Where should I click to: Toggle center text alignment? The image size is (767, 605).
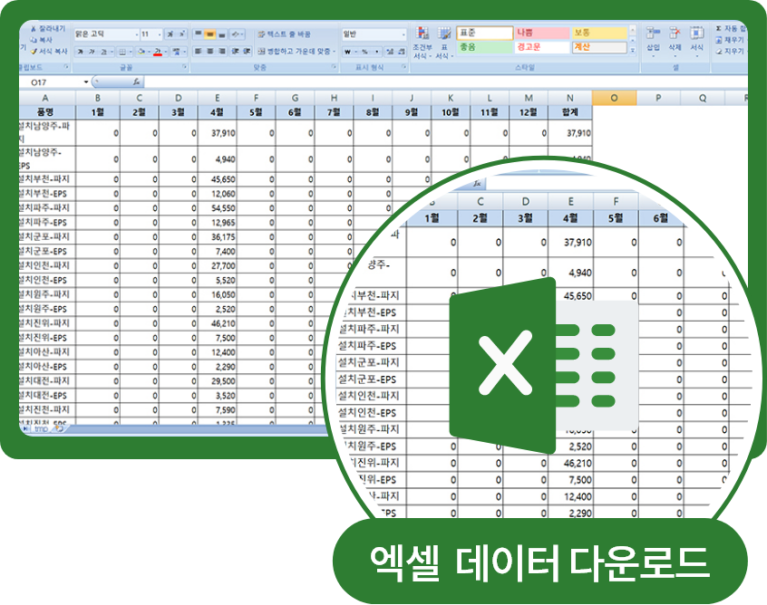tap(209, 51)
